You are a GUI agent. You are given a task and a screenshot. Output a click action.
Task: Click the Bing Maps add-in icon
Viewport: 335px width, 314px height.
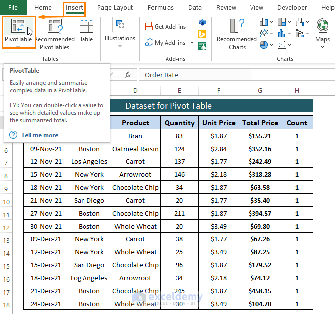click(202, 34)
